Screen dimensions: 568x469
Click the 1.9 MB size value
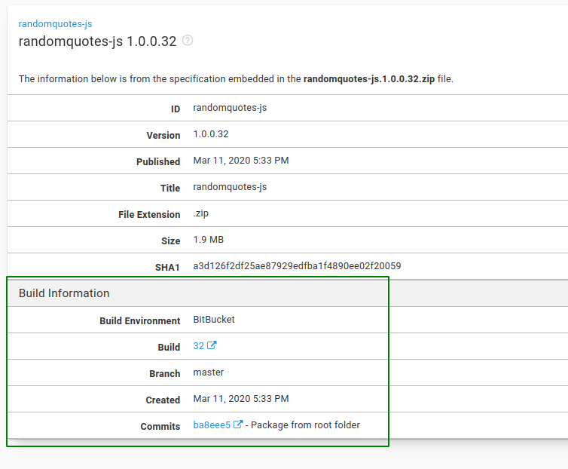(209, 240)
